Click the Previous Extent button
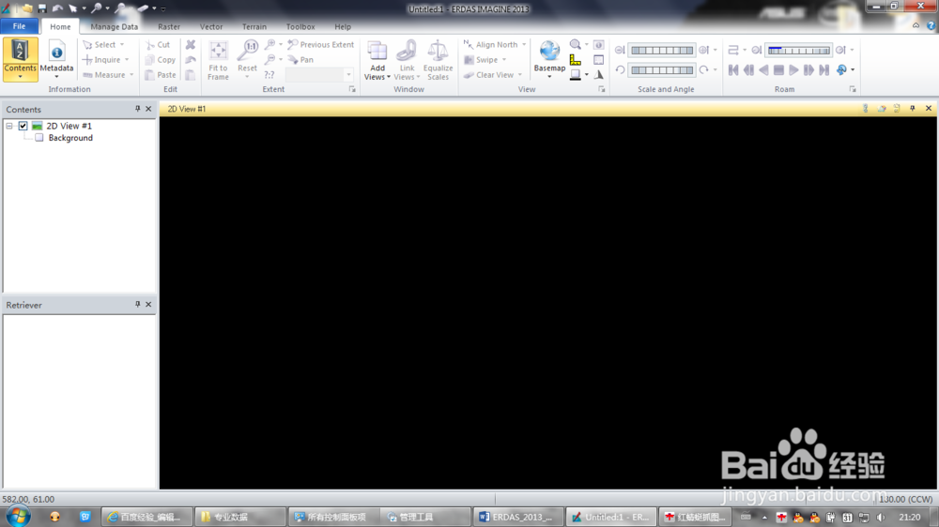 pyautogui.click(x=321, y=45)
